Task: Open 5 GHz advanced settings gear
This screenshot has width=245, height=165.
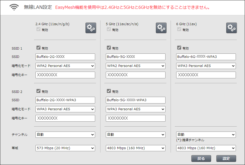Action: click(x=161, y=28)
